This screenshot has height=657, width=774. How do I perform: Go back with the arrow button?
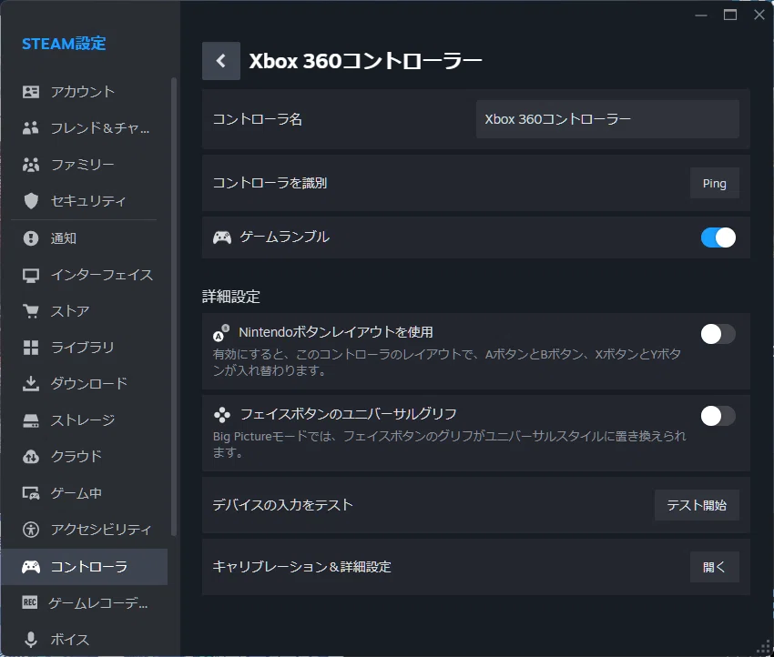[x=221, y=61]
